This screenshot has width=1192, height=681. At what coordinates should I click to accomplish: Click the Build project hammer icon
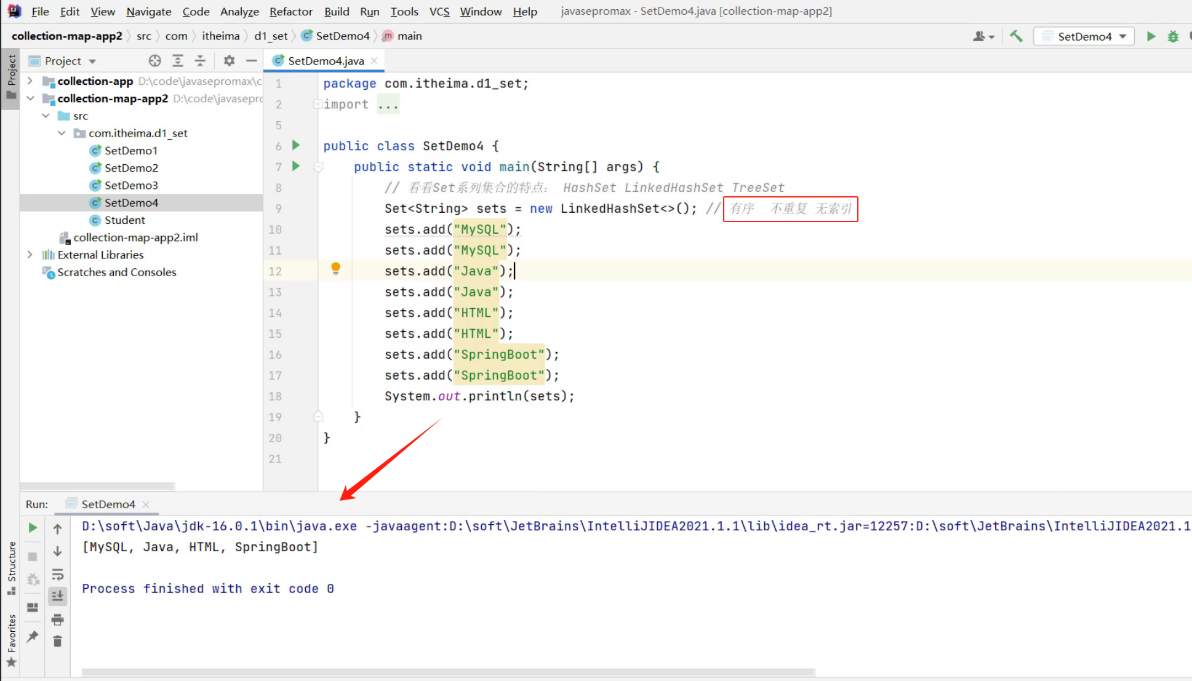coord(1016,36)
